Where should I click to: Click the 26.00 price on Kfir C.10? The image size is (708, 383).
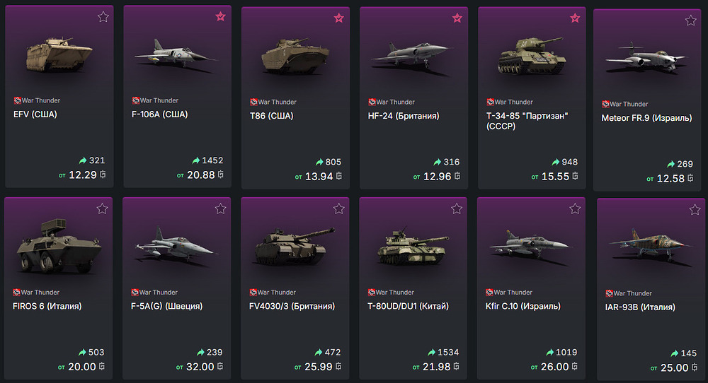(x=555, y=367)
